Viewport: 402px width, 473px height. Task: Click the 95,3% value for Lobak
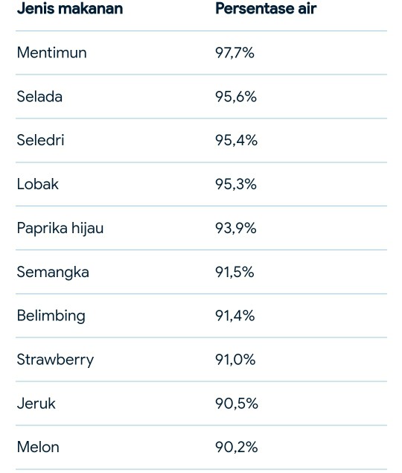[236, 184]
